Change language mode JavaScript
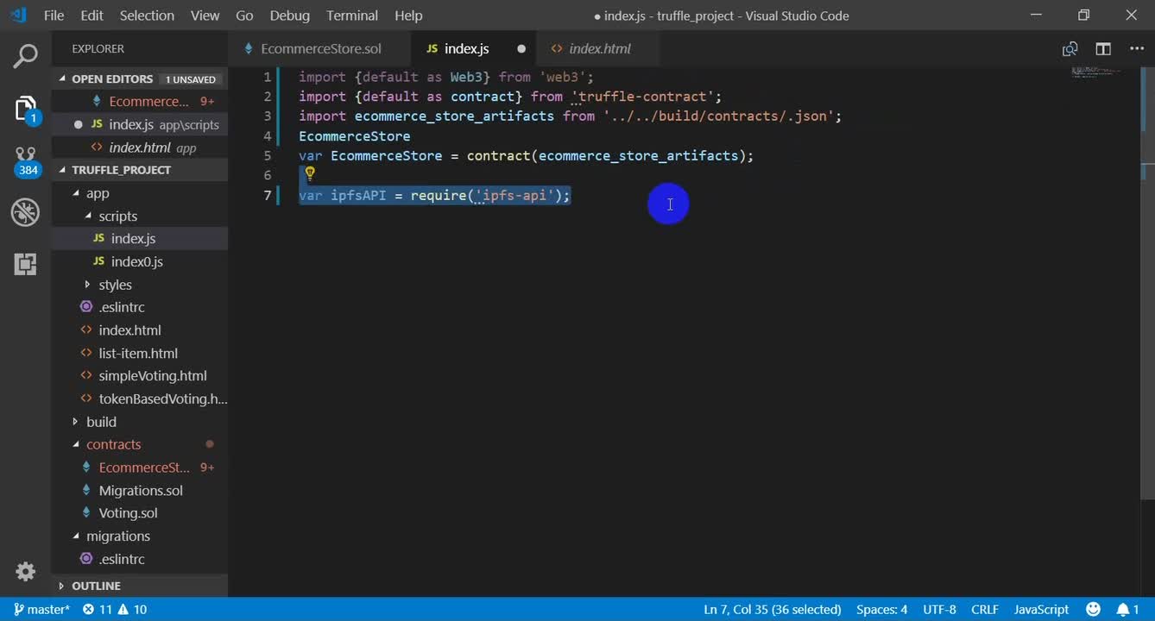Viewport: 1155px width, 621px height. (1041, 609)
